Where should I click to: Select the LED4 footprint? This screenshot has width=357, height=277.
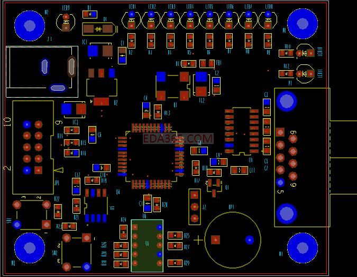click(190, 20)
